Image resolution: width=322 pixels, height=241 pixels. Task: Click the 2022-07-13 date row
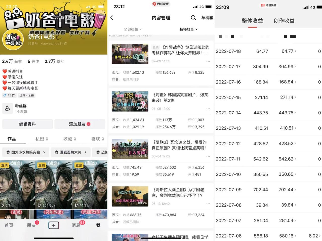tap(268, 128)
